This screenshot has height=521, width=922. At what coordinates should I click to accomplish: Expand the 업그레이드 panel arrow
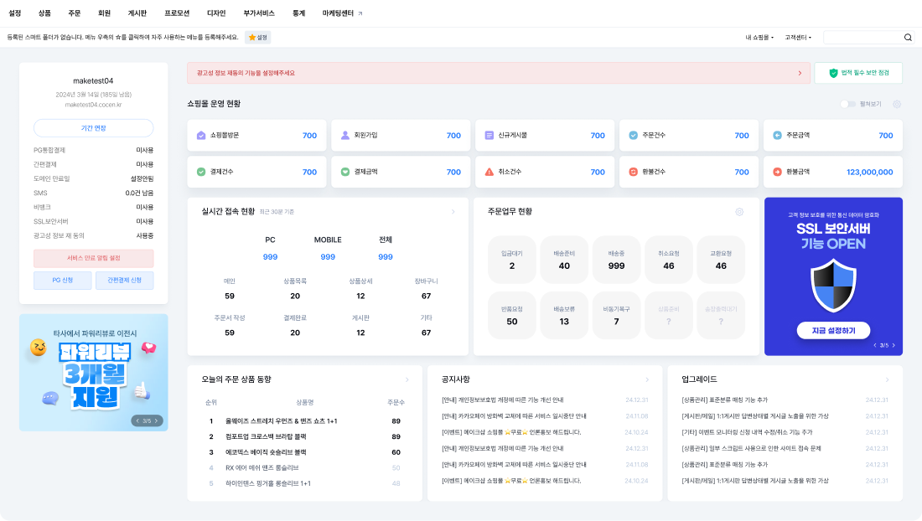click(888, 379)
